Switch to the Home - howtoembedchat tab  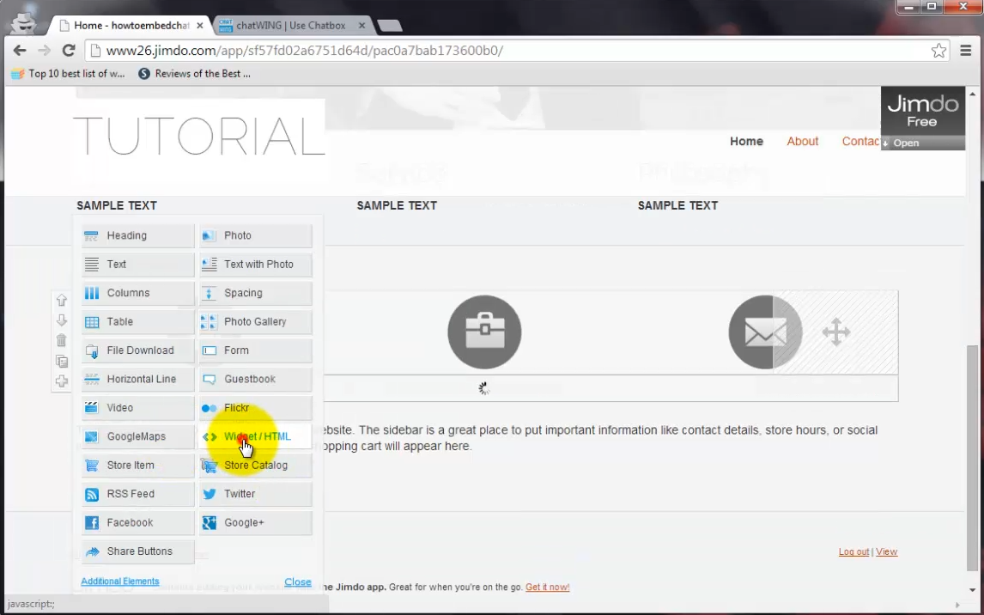(131, 26)
